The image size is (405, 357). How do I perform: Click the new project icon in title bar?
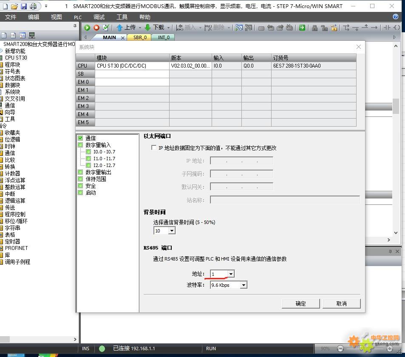(x=5, y=6)
